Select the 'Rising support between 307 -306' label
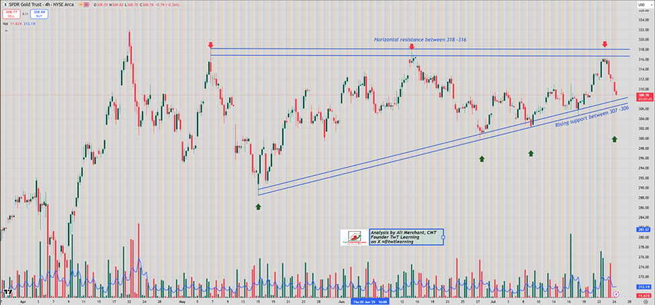 (591, 117)
